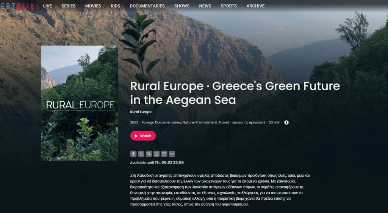The width and height of the screenshot is (388, 213).
Task: Navigate to NEWS
Action: pyautogui.click(x=205, y=6)
